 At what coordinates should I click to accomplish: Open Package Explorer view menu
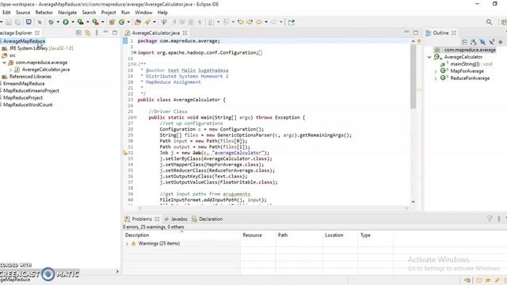(97, 32)
